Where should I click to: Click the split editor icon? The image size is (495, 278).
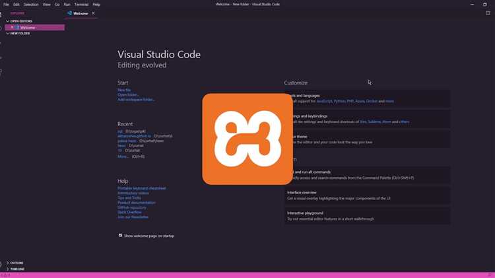(x=488, y=13)
